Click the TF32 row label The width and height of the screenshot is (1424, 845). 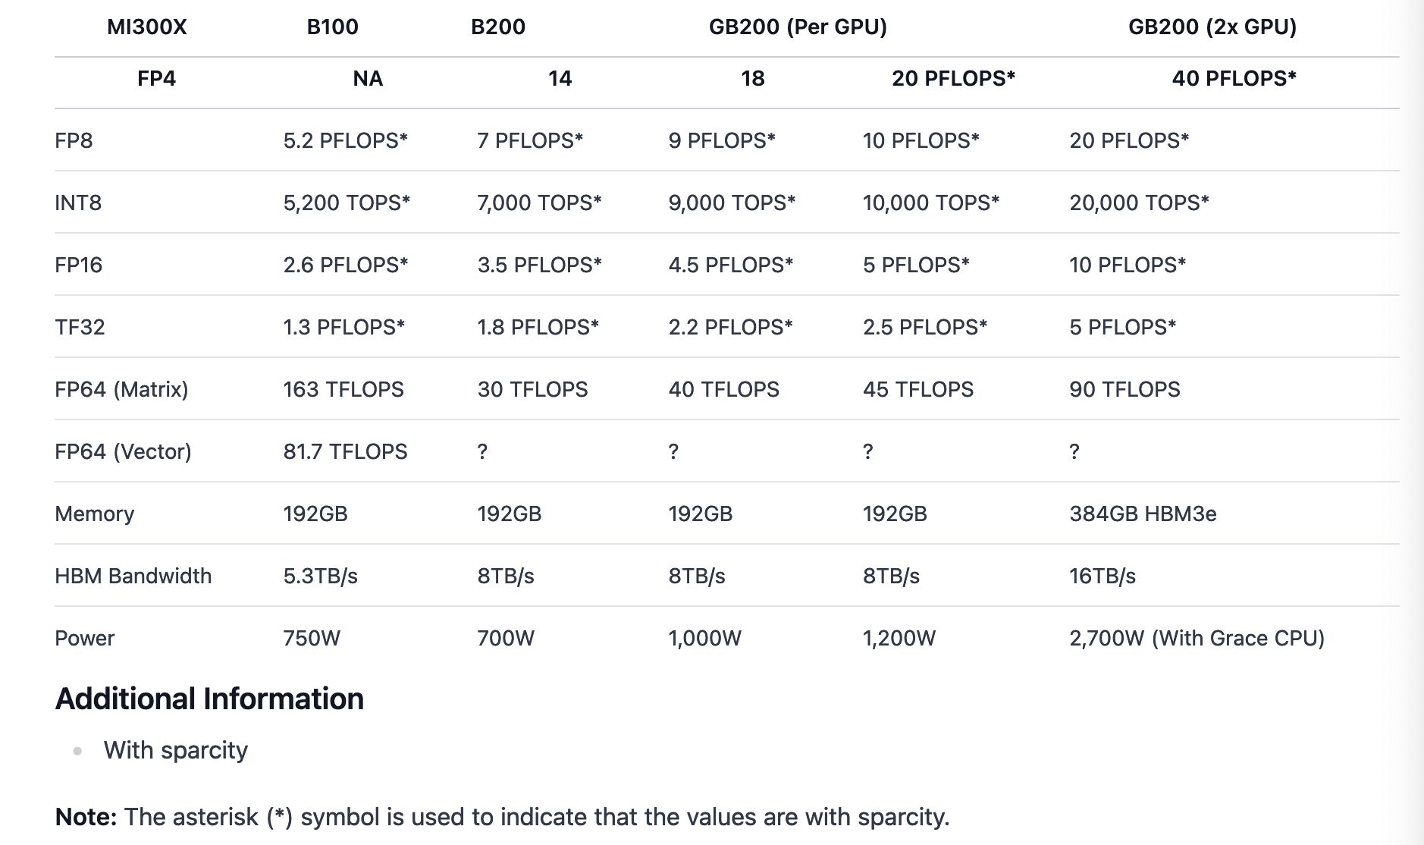click(80, 327)
